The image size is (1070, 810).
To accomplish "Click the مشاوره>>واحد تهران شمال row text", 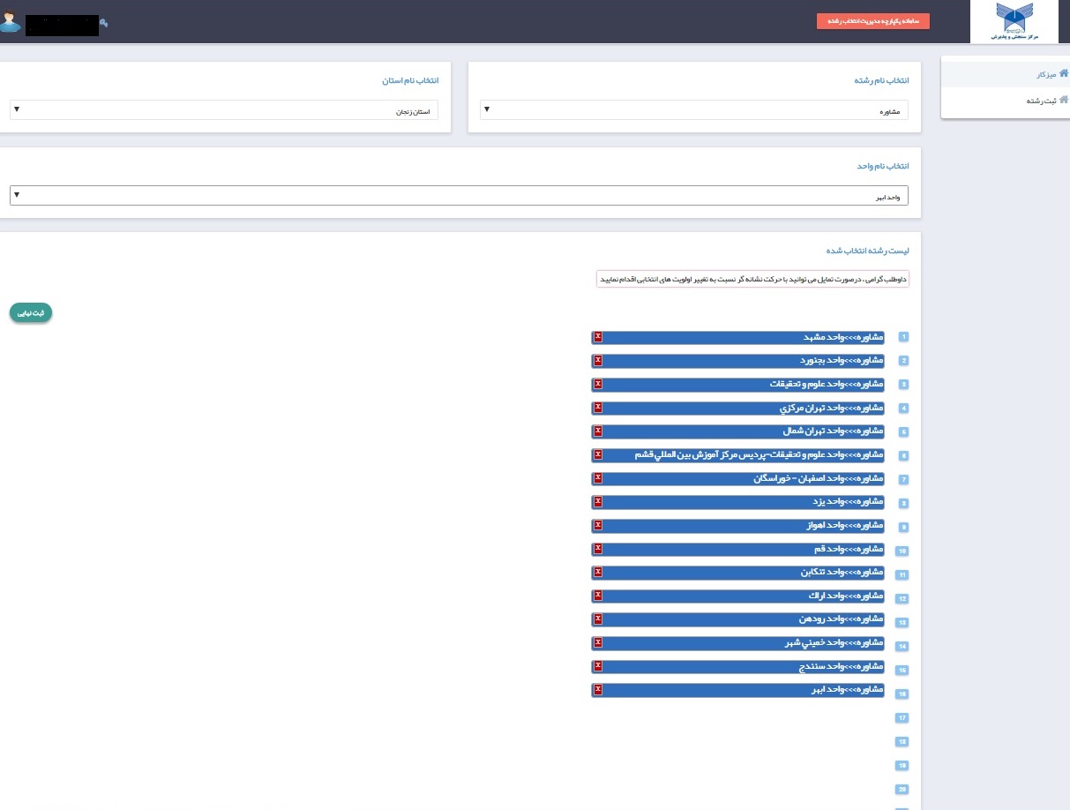I will click(x=834, y=431).
